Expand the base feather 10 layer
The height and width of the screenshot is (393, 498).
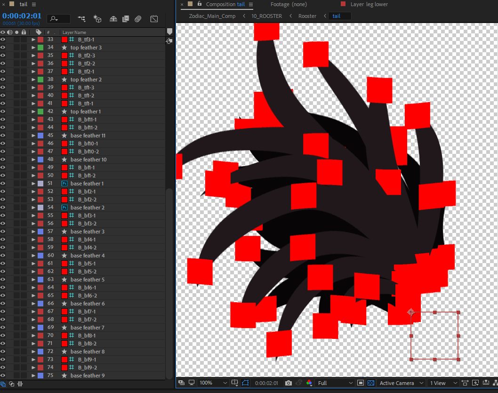pyautogui.click(x=33, y=160)
